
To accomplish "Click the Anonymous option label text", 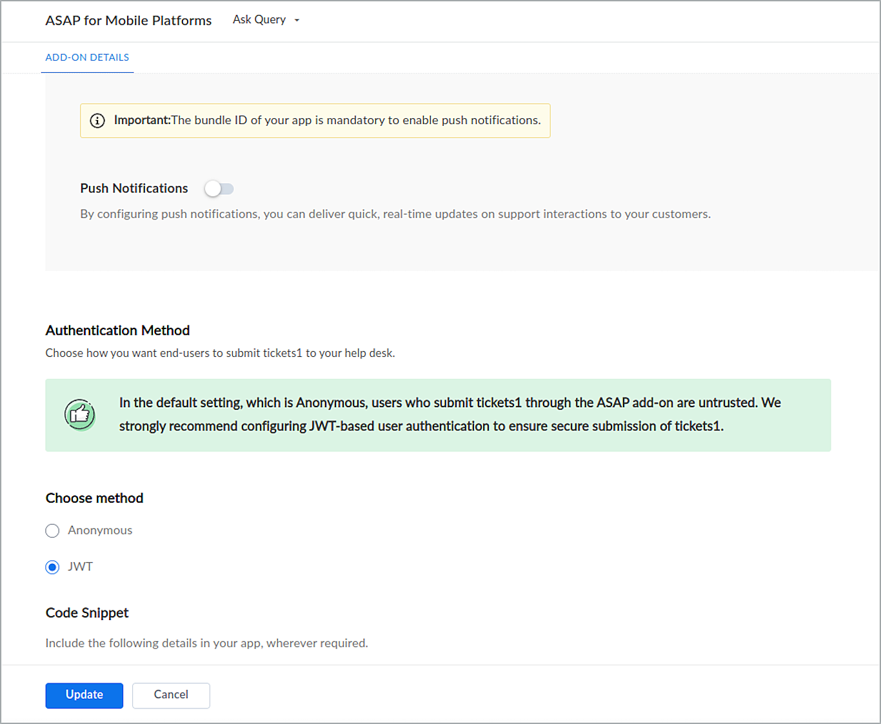I will coord(100,530).
